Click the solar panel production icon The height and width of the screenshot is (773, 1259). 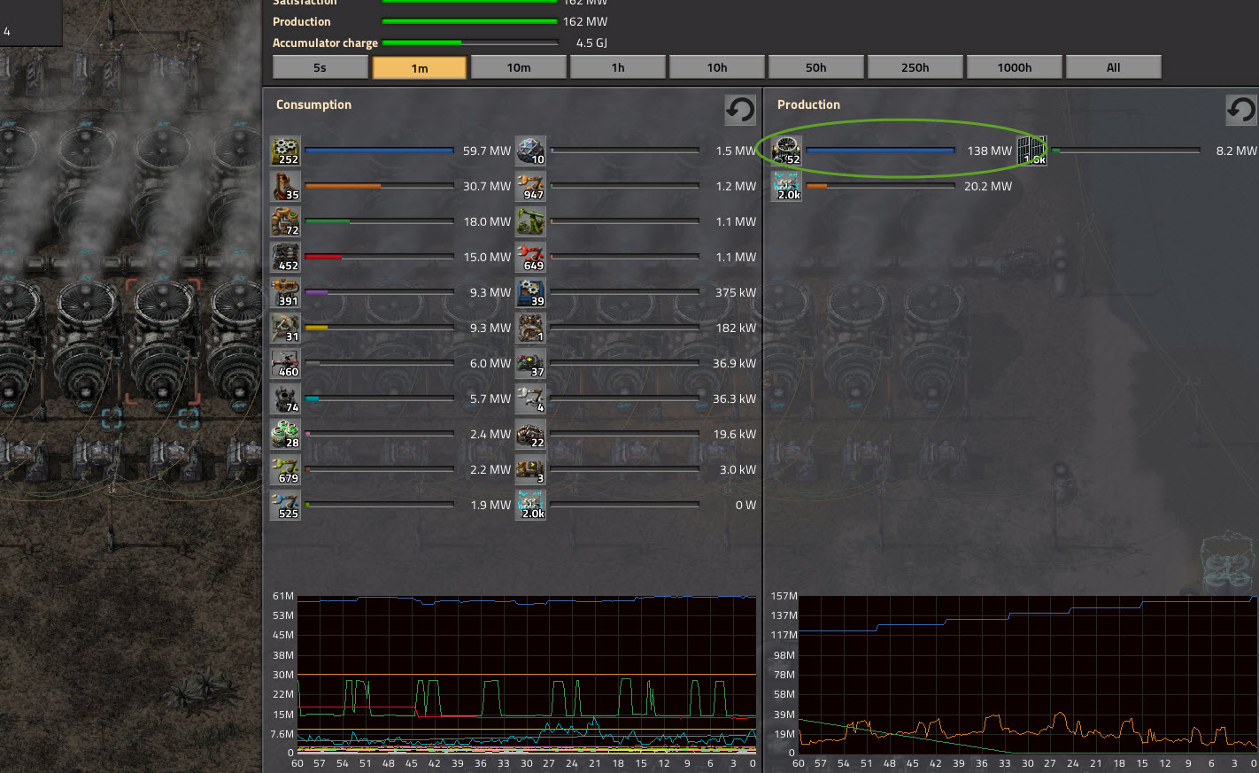[1031, 151]
